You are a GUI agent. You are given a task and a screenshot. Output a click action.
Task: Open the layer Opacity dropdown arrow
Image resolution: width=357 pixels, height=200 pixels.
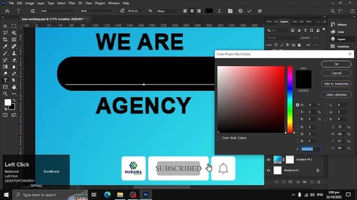tap(323, 38)
